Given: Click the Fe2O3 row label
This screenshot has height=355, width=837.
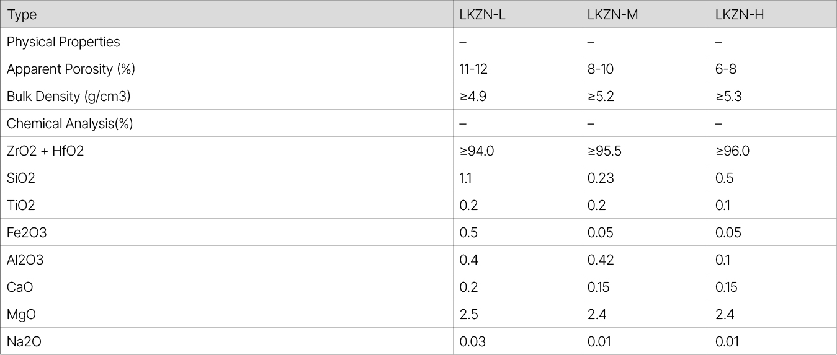Looking at the screenshot, I should coord(27,233).
